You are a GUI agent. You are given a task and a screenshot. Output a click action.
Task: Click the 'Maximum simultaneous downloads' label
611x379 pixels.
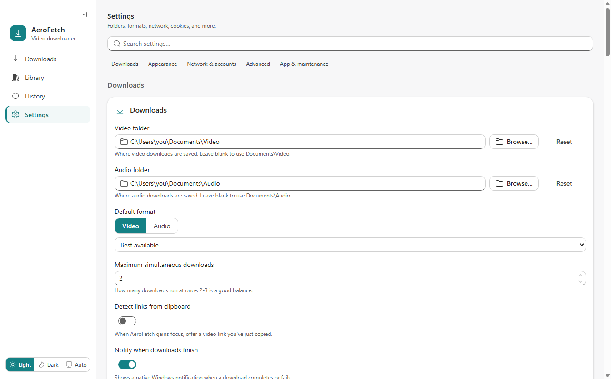(x=164, y=265)
